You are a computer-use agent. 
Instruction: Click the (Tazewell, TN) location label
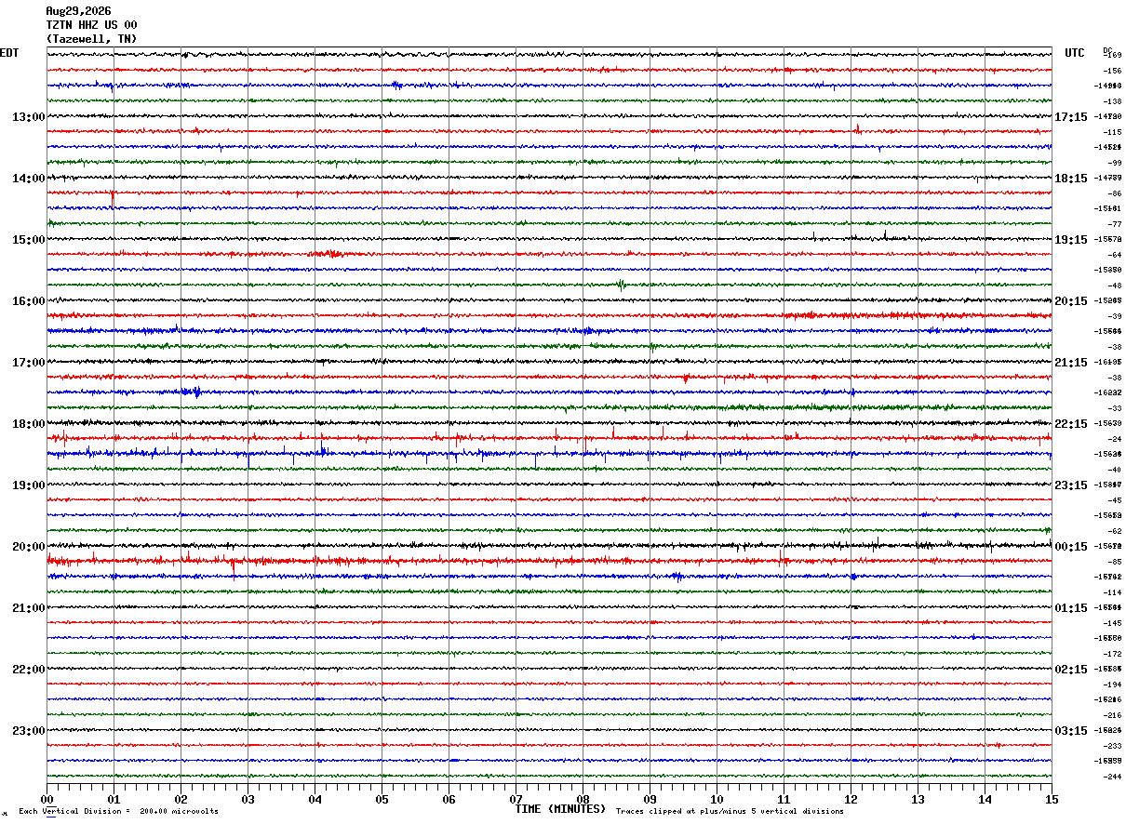[x=91, y=39]
